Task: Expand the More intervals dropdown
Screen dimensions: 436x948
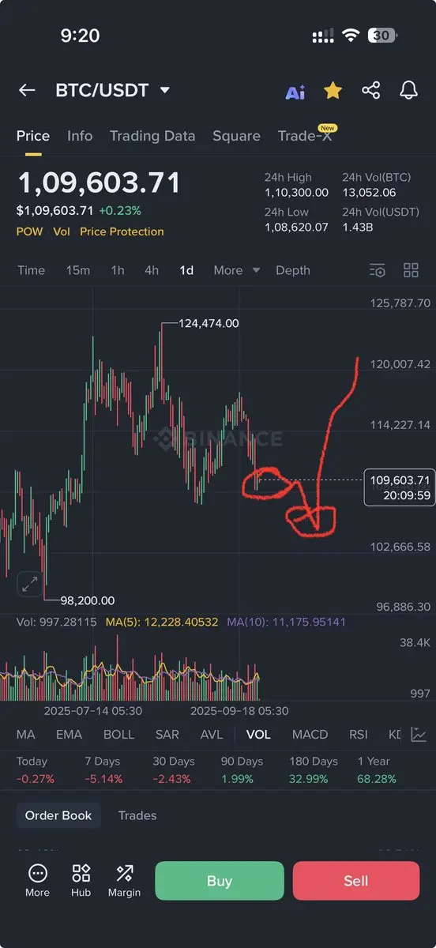Action: click(x=236, y=270)
